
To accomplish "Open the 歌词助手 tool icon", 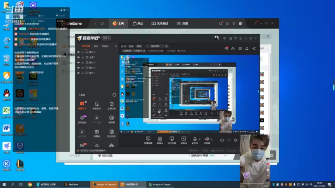I will [111, 133].
